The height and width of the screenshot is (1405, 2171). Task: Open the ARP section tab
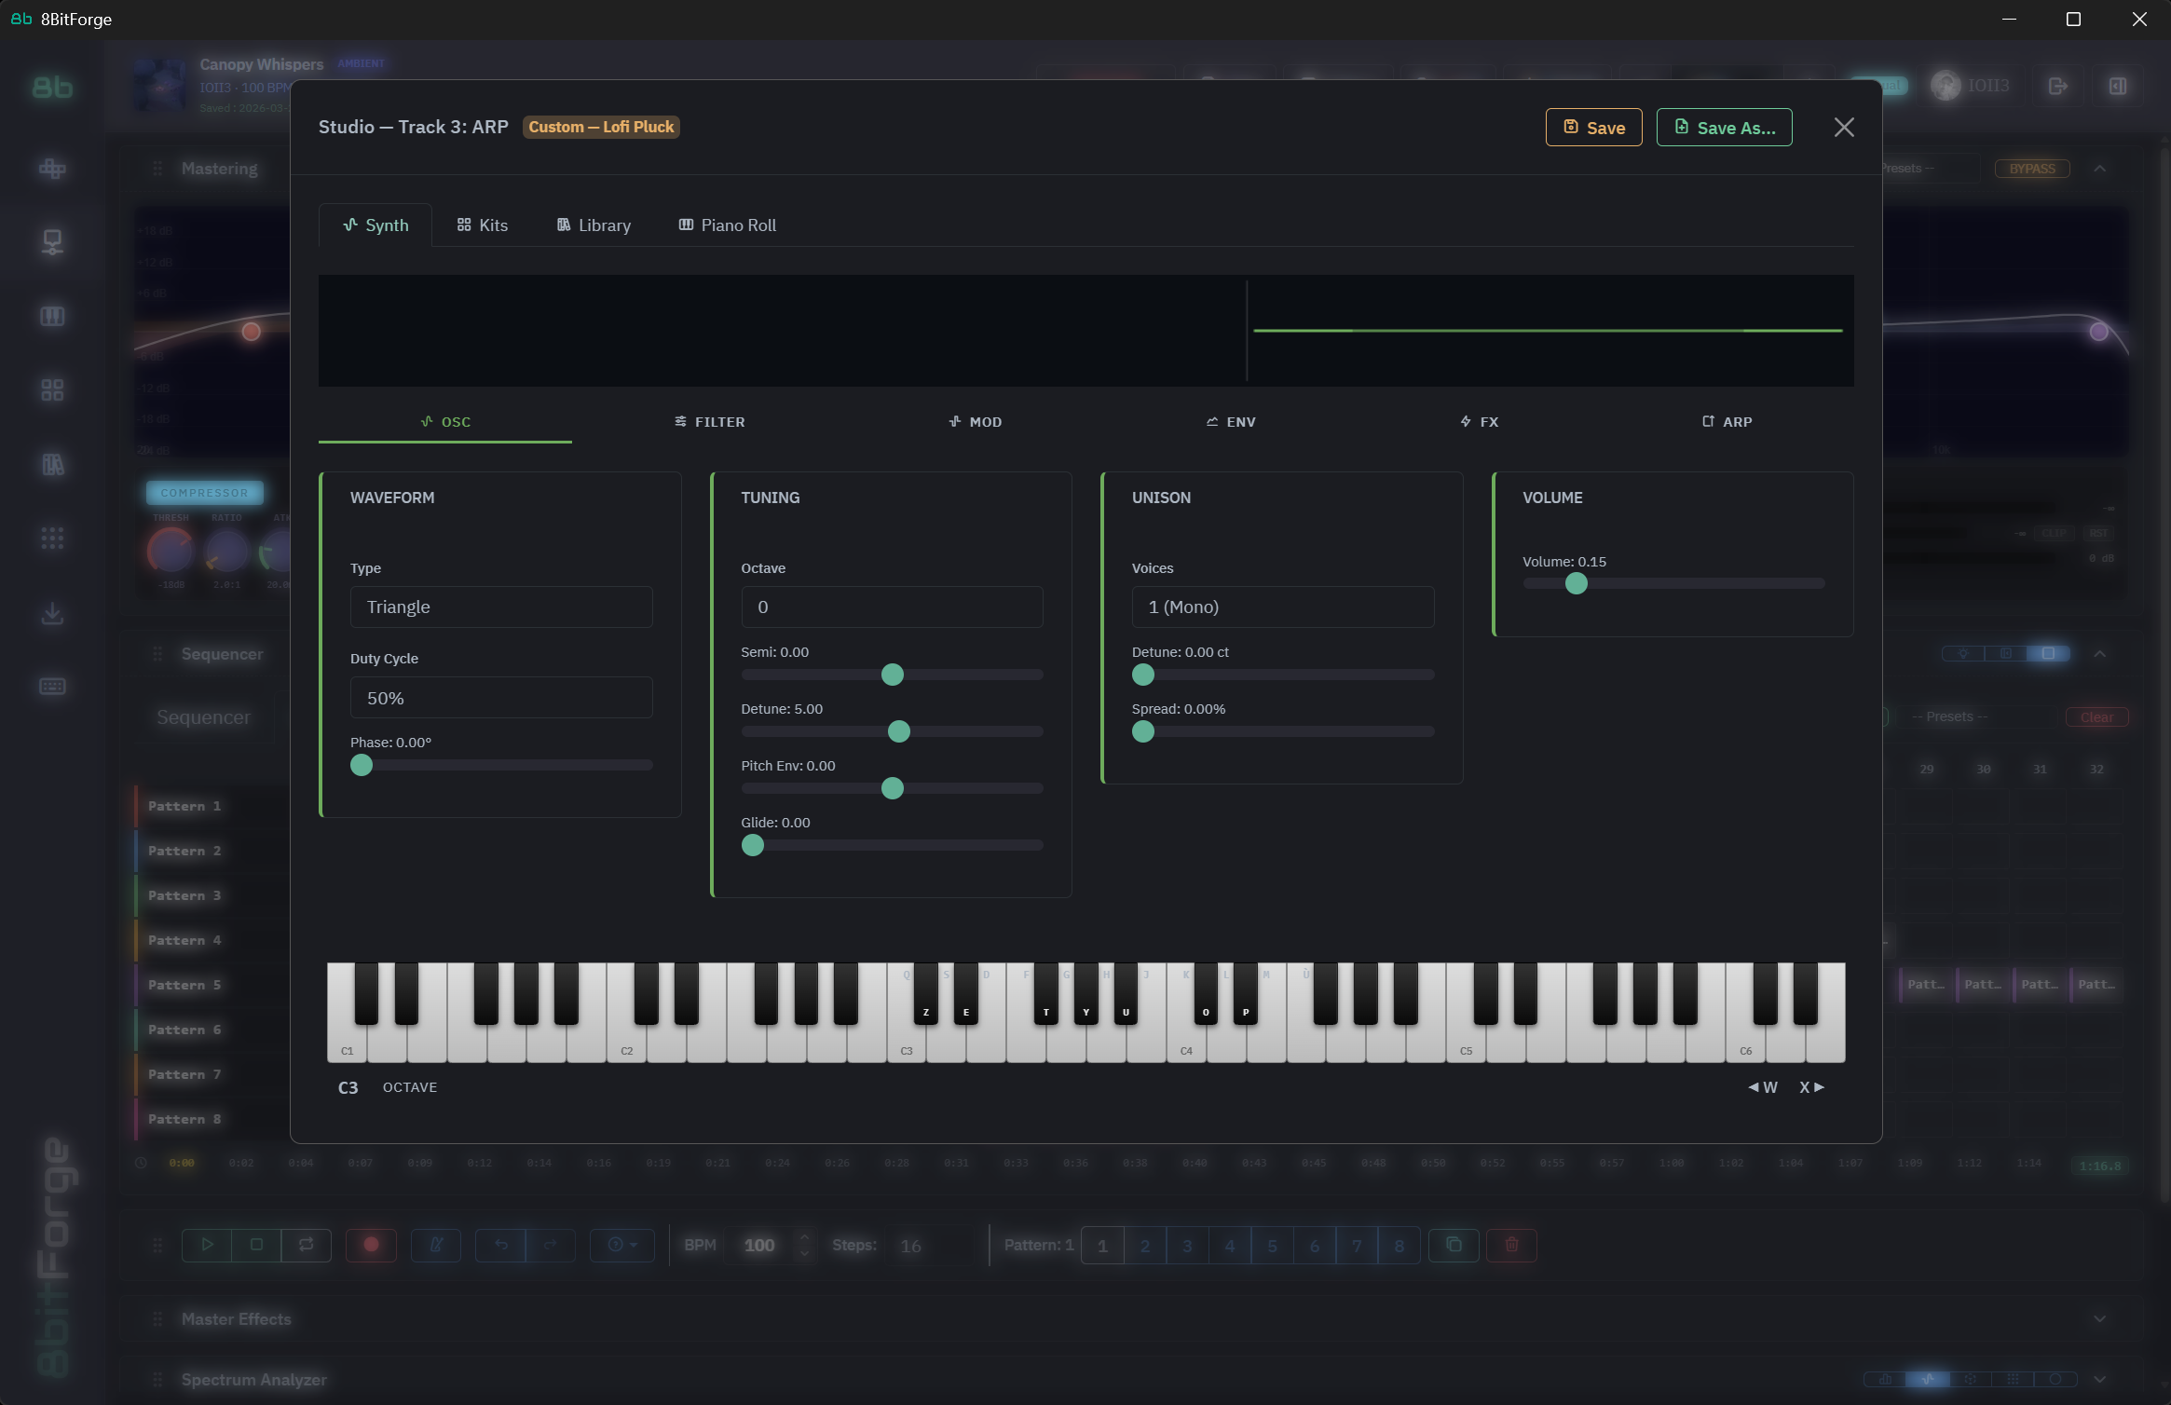point(1727,422)
